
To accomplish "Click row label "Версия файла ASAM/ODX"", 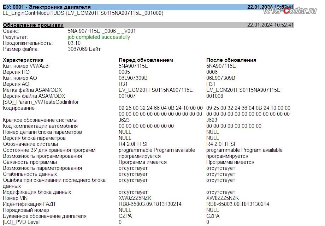I will click(x=34, y=96).
